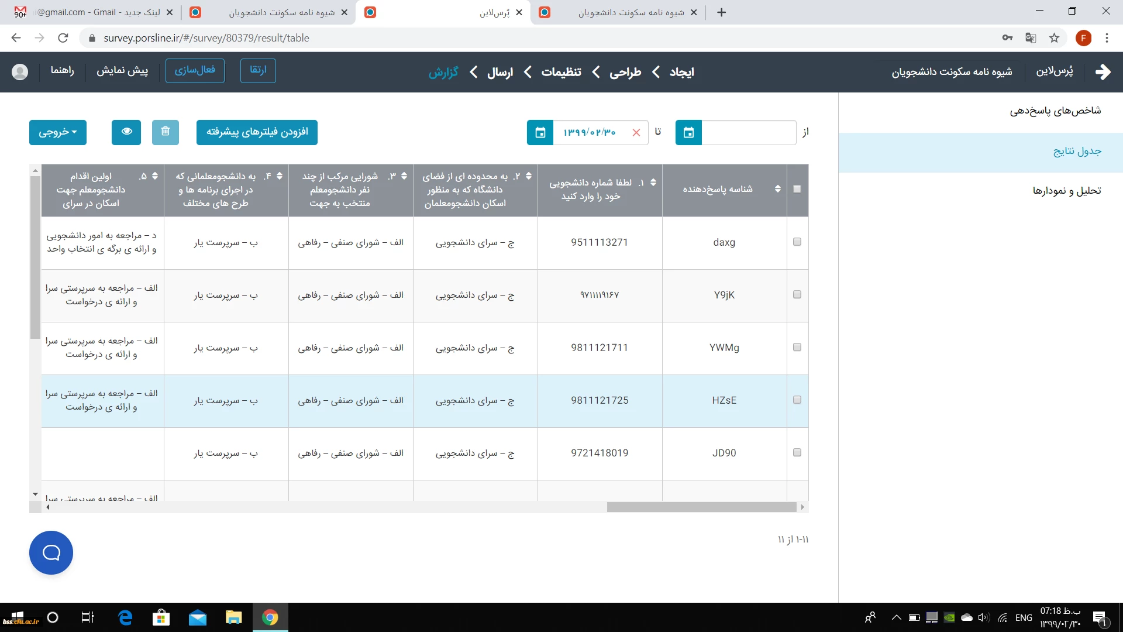The width and height of the screenshot is (1123, 632).
Task: Open the start date calendar picker
Action: coord(688,132)
